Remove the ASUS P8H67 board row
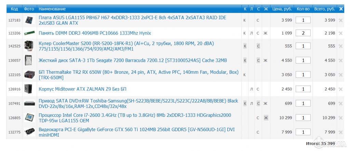Viewport: 350px width, 151px height. click(341, 20)
